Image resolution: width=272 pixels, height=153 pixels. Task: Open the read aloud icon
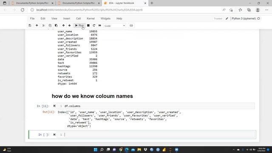coord(224,10)
